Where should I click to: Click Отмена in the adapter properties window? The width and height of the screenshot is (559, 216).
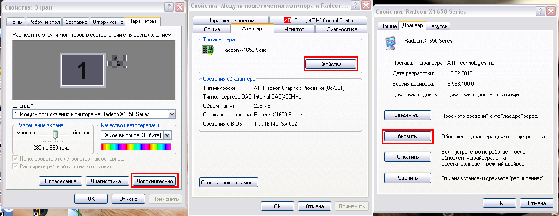tap(315, 206)
